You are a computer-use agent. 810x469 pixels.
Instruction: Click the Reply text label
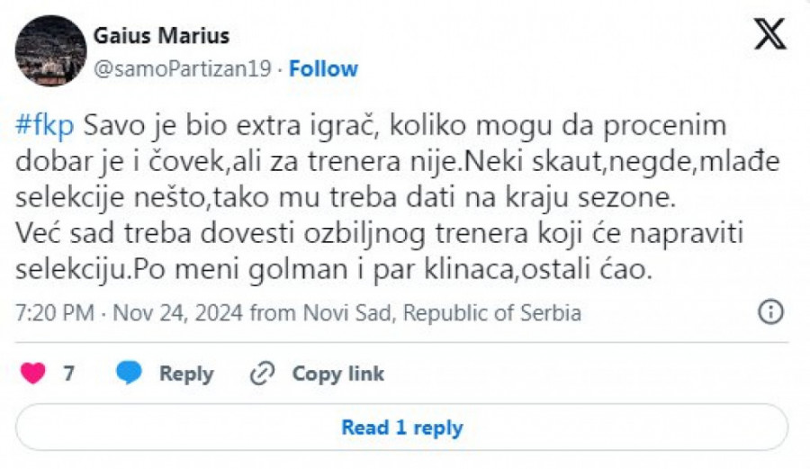coord(186,374)
